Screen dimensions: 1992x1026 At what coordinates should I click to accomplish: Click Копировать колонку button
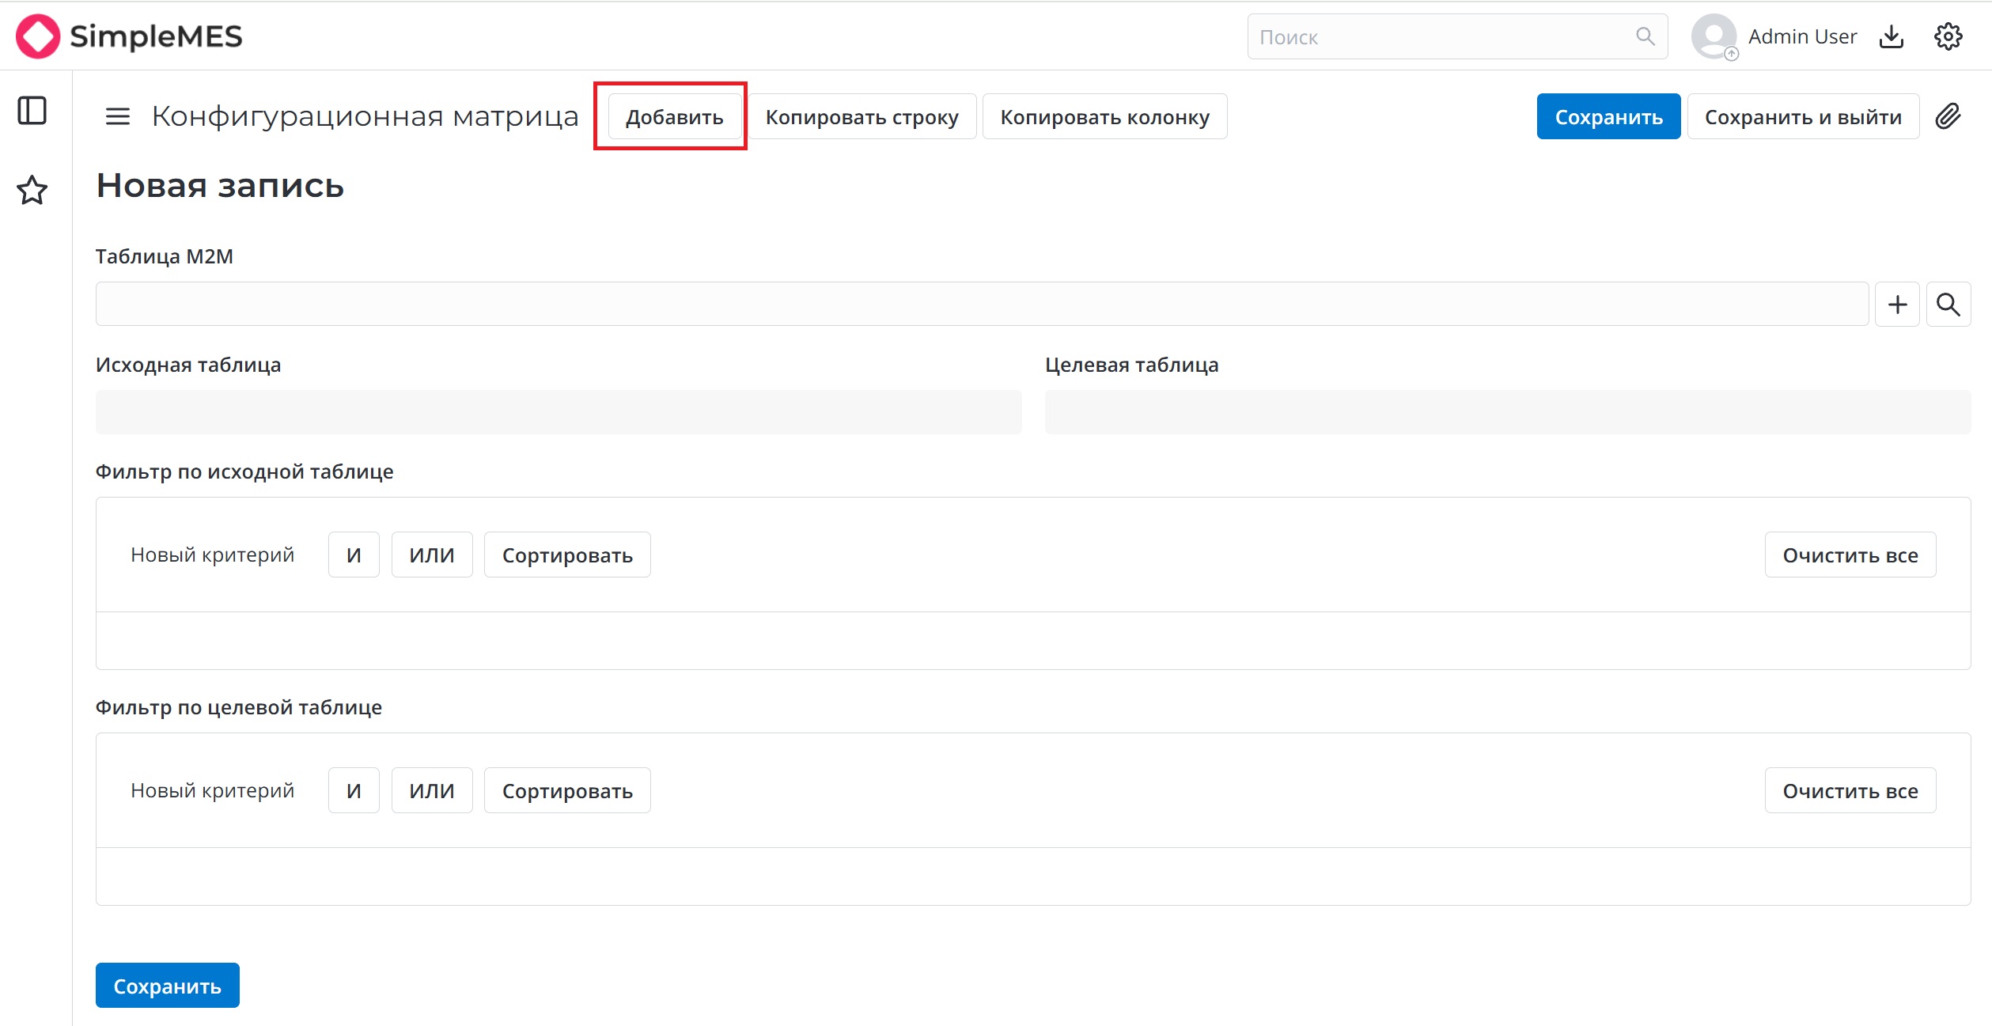[x=1104, y=117]
